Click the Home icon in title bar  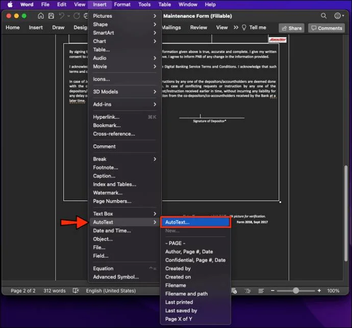pyautogui.click(x=41, y=16)
